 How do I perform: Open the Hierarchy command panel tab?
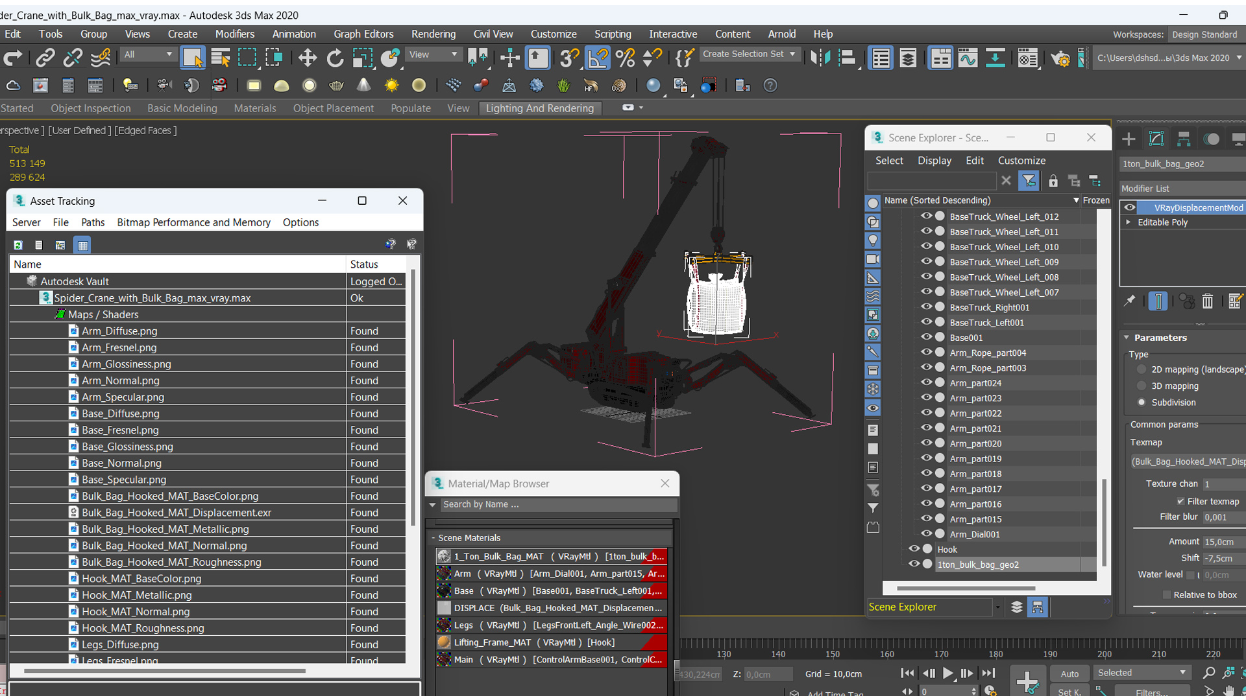1184,139
